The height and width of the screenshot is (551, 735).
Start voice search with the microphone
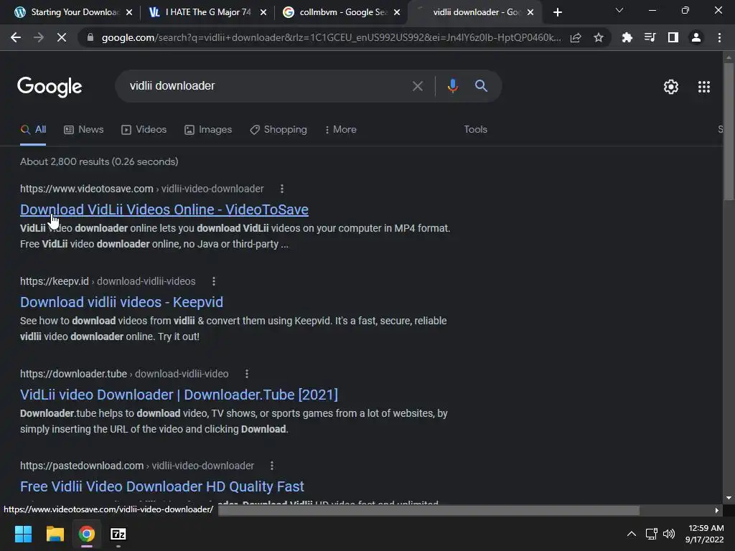coord(452,86)
